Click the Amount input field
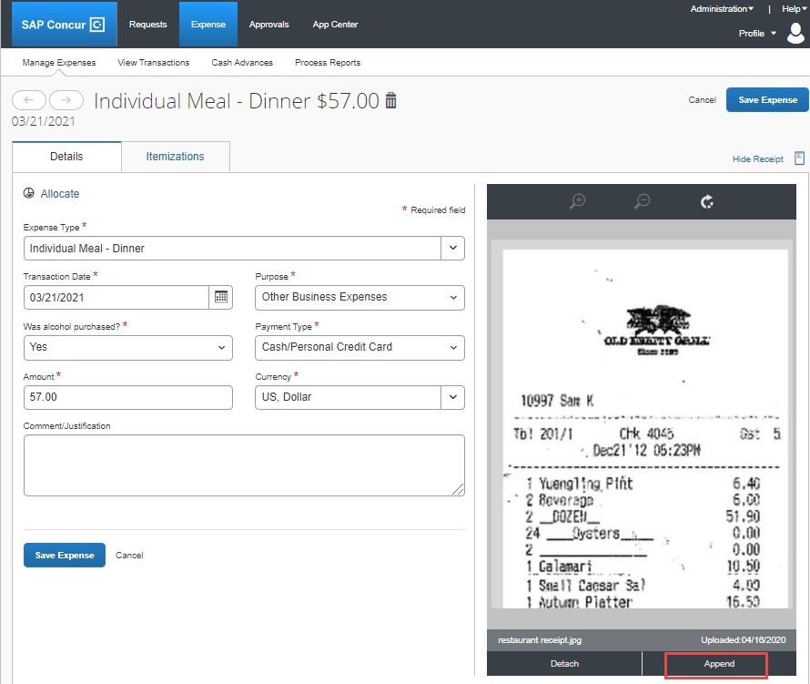 [128, 397]
